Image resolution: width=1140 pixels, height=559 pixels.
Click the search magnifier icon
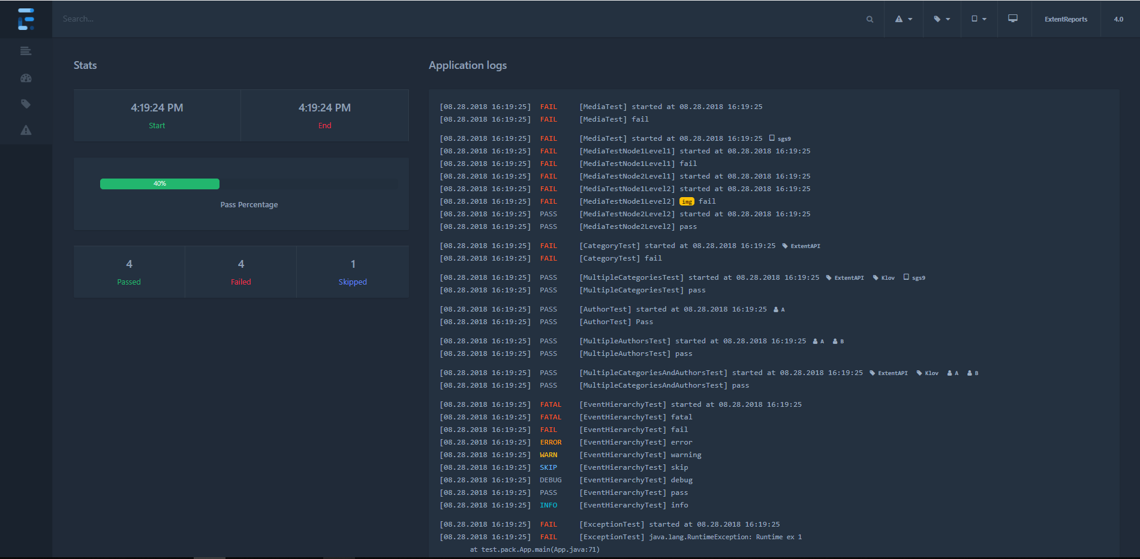pyautogui.click(x=870, y=19)
